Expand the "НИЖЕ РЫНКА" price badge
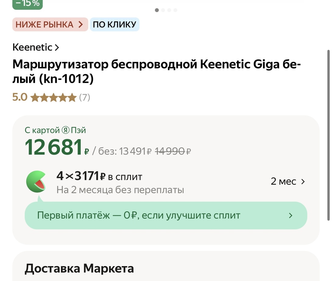The image size is (332, 281). coord(50,25)
